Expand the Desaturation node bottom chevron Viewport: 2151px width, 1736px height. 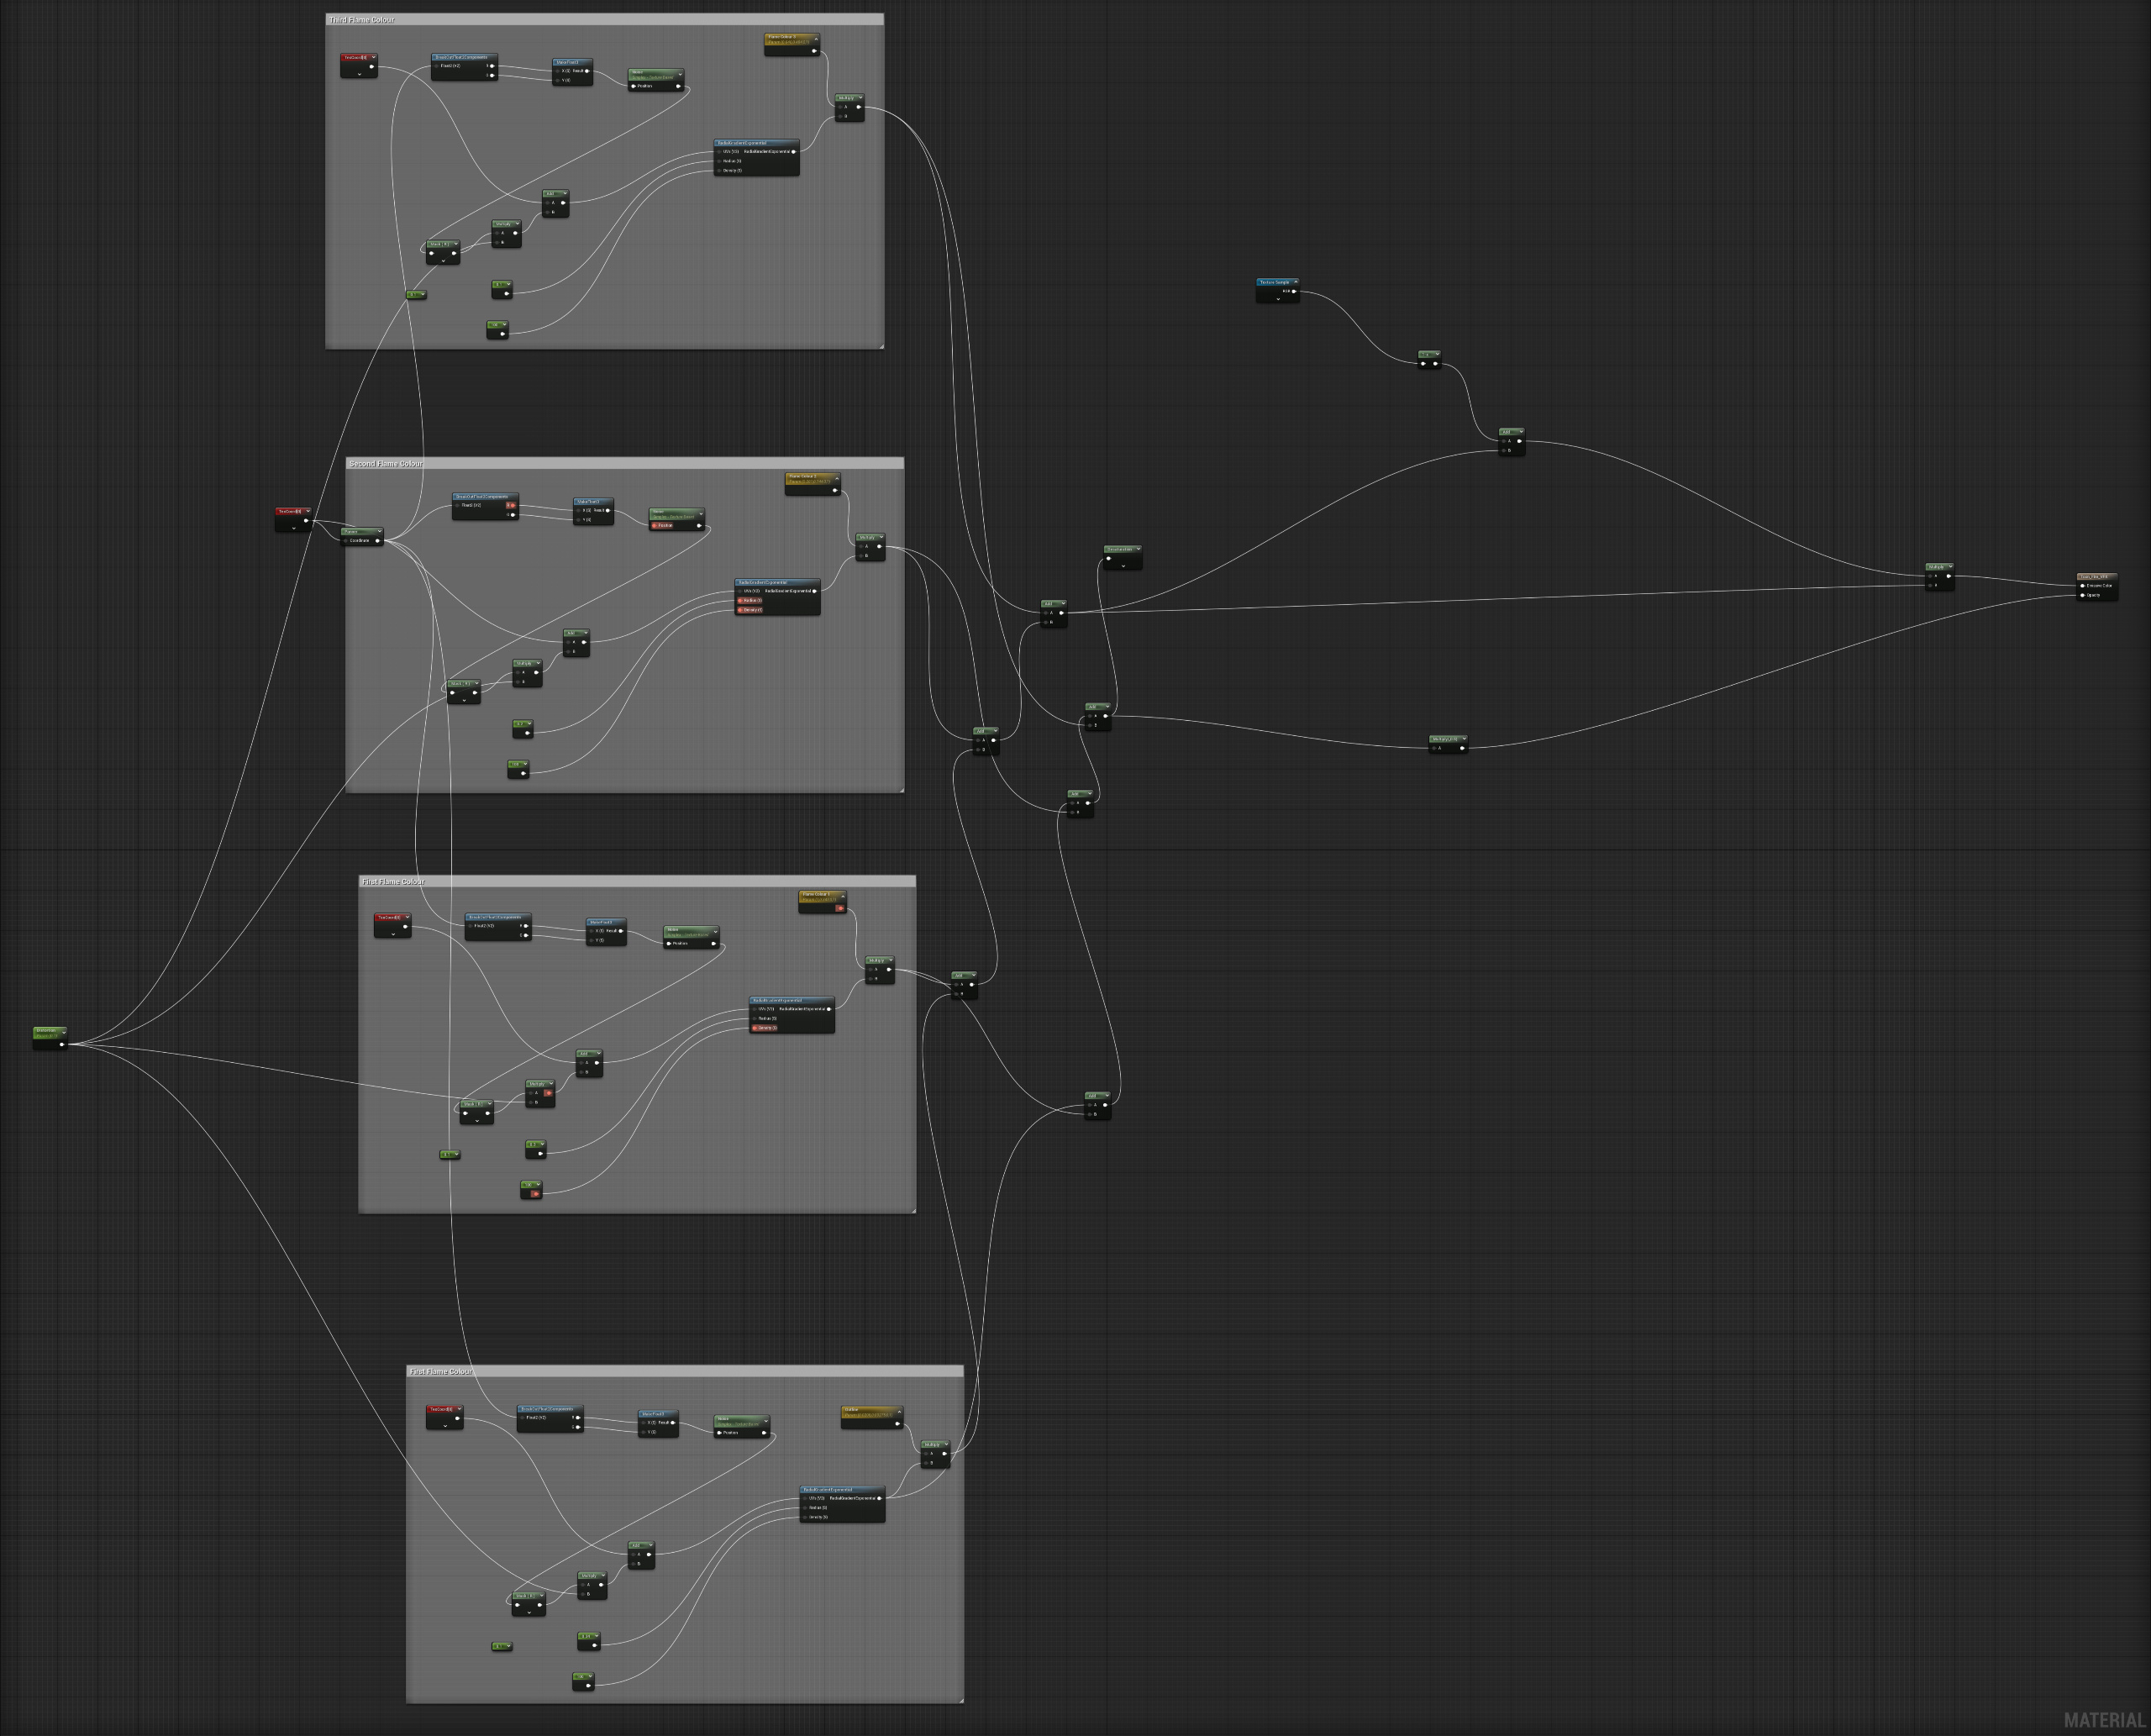(1123, 566)
